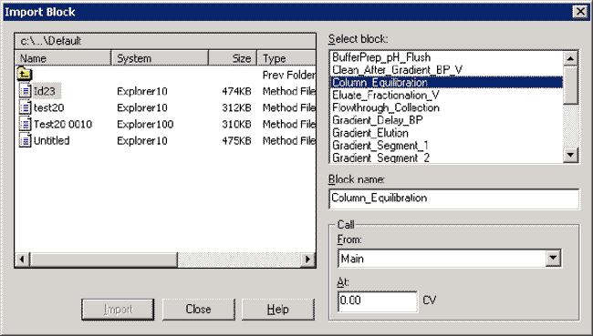Click the At CV value field
Viewport: 593px width, 336px height.
tap(378, 300)
